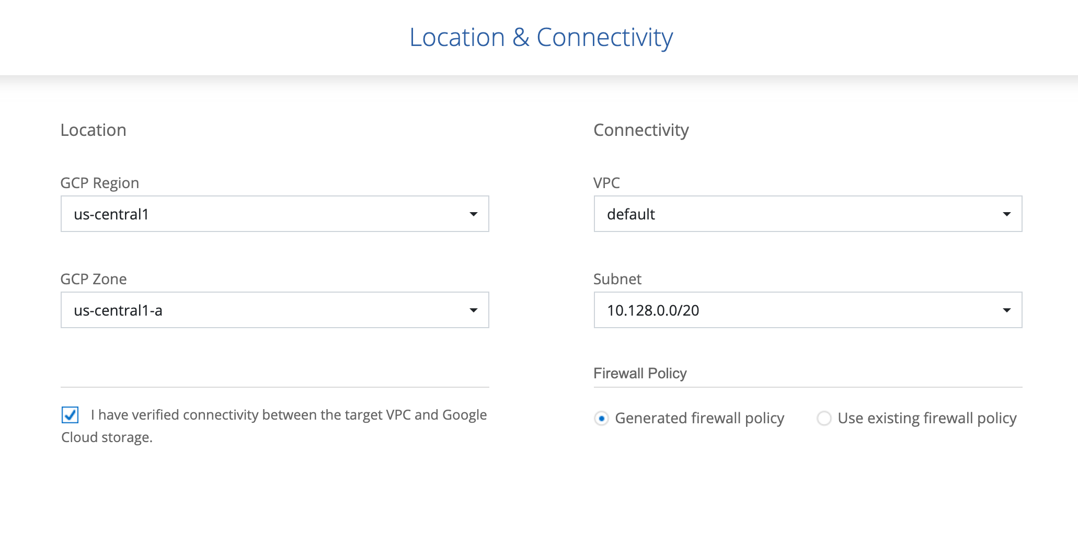Click the Generated firewall policy radio dot
Image resolution: width=1078 pixels, height=533 pixels.
[602, 418]
